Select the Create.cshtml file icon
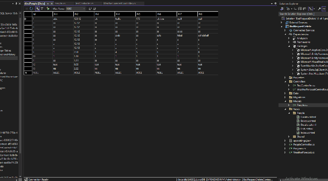 (298, 117)
